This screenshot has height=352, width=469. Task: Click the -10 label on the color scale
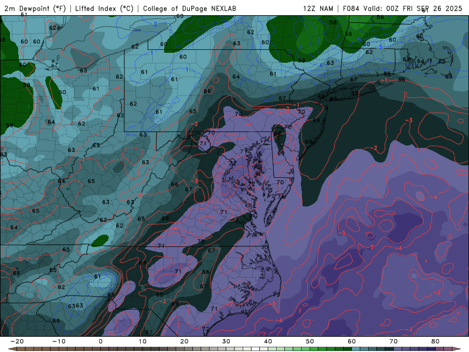click(59, 341)
